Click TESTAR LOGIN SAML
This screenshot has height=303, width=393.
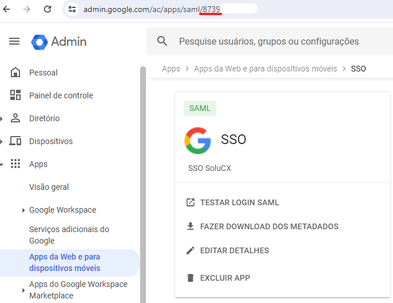coord(239,202)
